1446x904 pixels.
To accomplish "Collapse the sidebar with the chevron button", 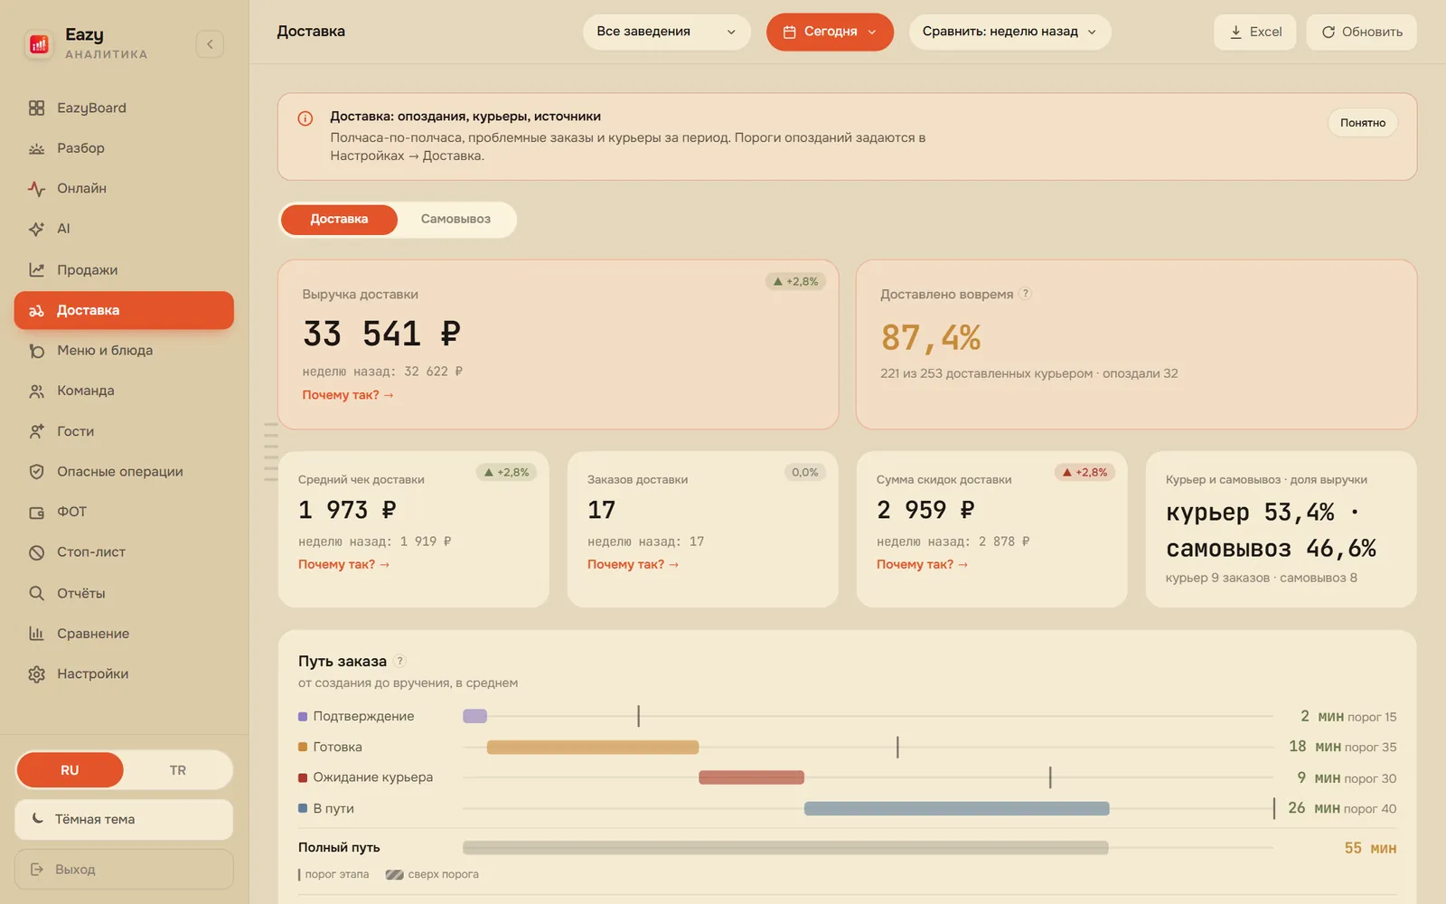I will tap(210, 43).
